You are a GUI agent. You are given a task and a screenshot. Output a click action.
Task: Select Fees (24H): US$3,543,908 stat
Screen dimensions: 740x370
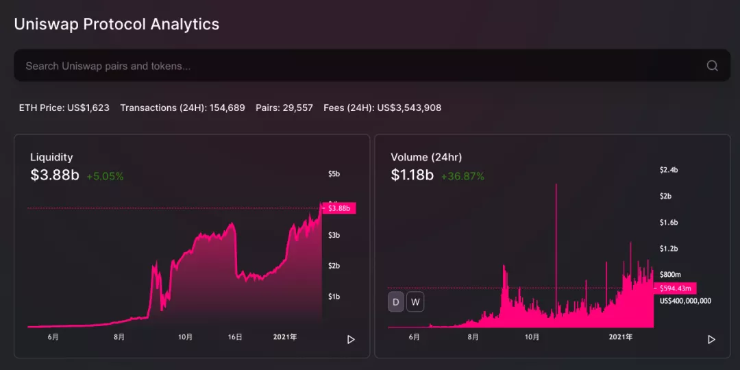point(382,108)
